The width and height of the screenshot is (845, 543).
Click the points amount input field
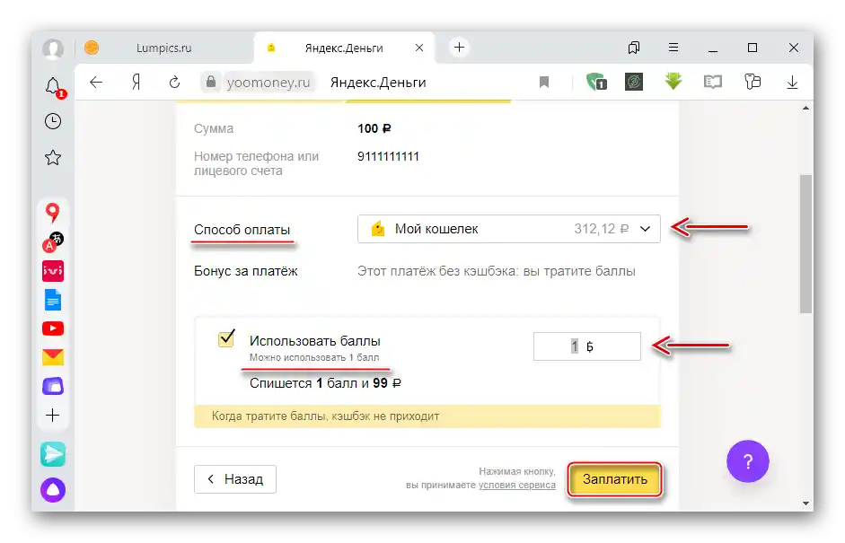click(x=587, y=346)
